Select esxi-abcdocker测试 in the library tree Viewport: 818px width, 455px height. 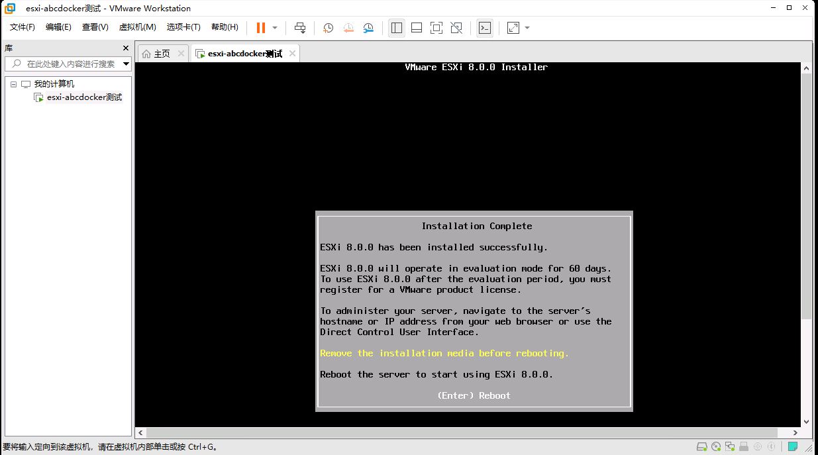pos(84,97)
